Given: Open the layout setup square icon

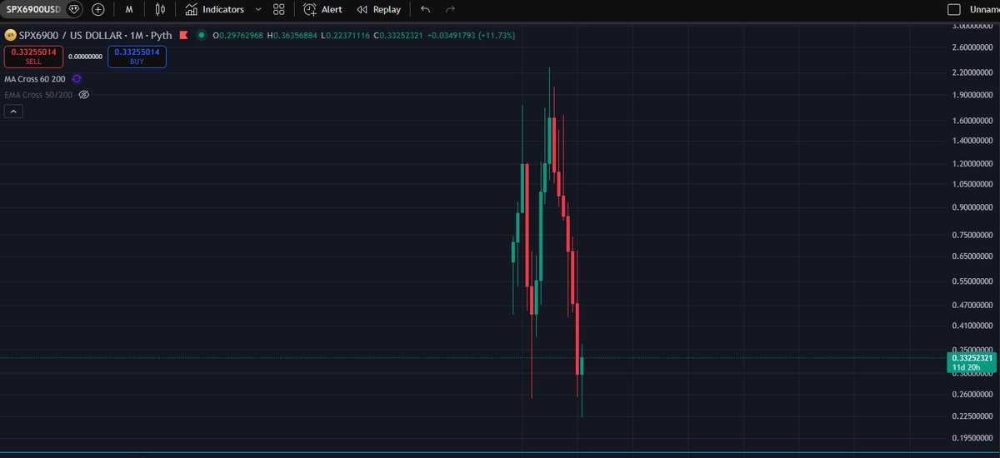Looking at the screenshot, I should coord(955,9).
